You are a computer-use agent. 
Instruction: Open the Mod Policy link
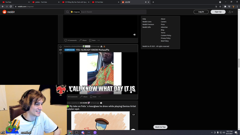pos(165,41)
